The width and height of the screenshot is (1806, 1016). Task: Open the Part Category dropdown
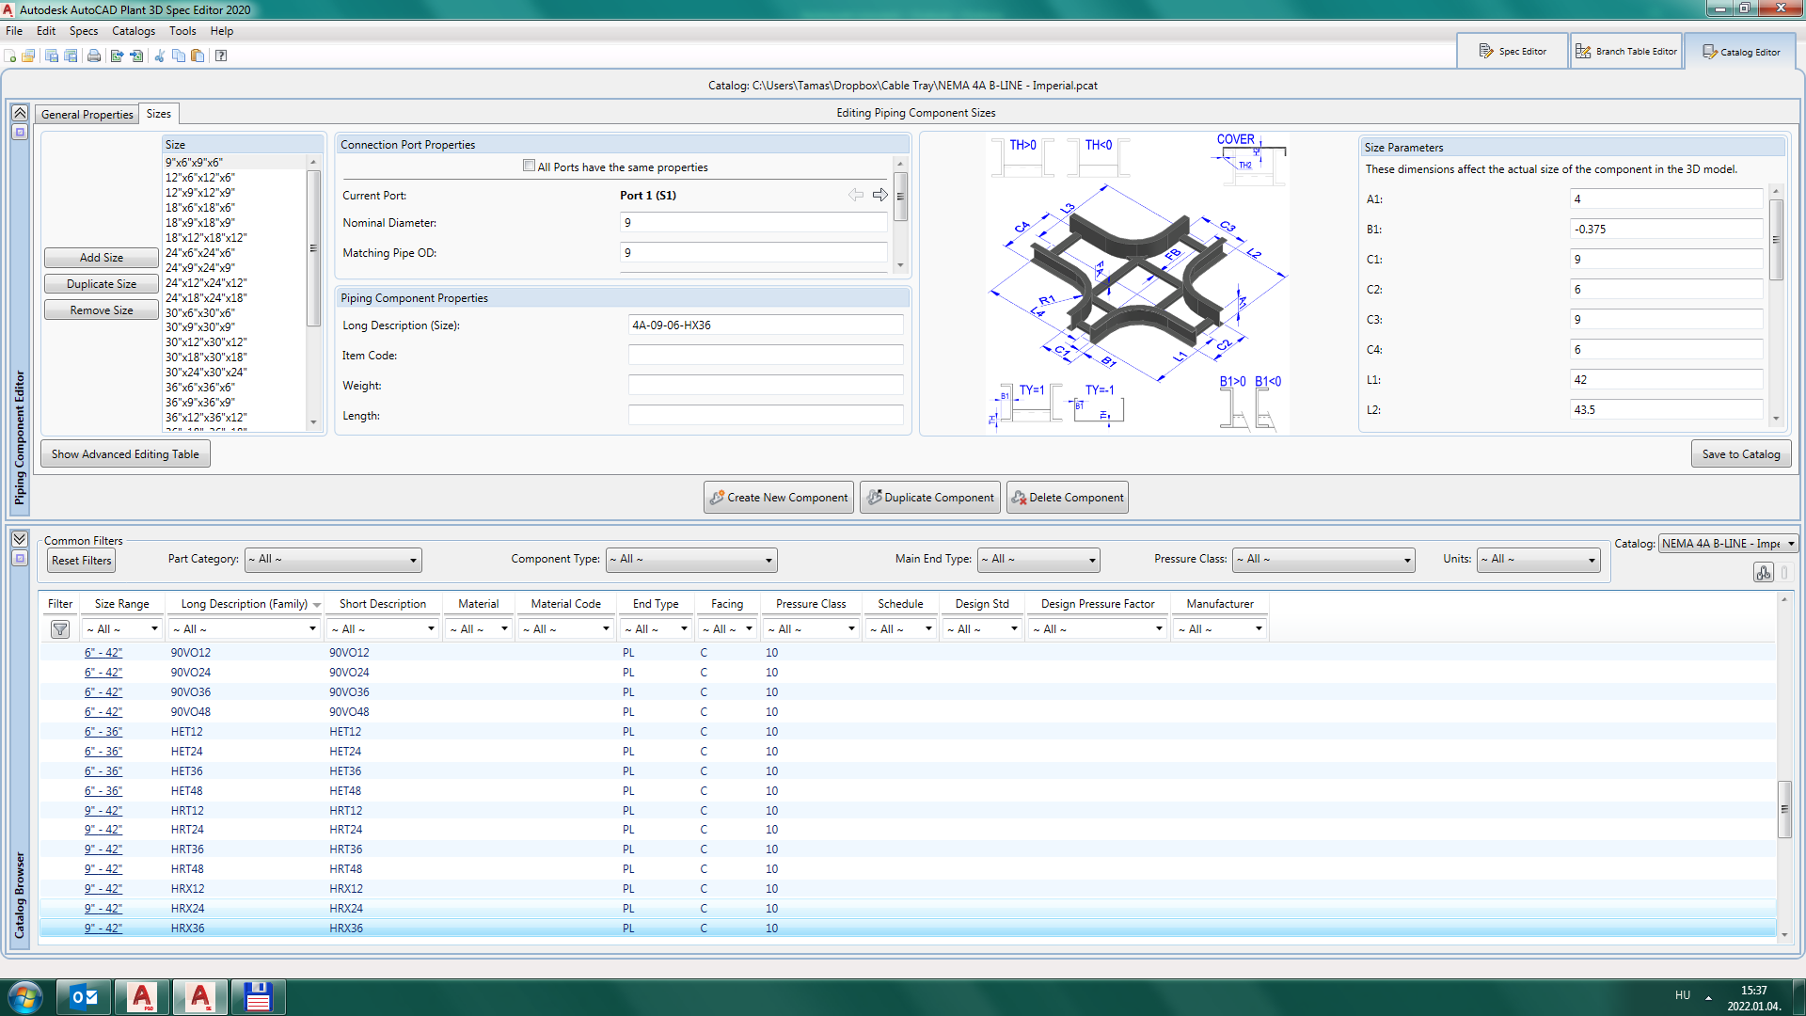click(x=333, y=560)
